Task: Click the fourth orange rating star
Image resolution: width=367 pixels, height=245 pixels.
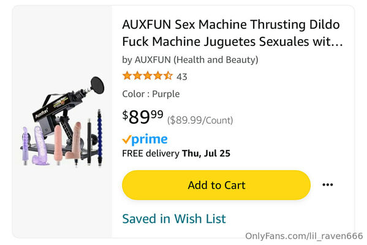Action: (x=157, y=76)
